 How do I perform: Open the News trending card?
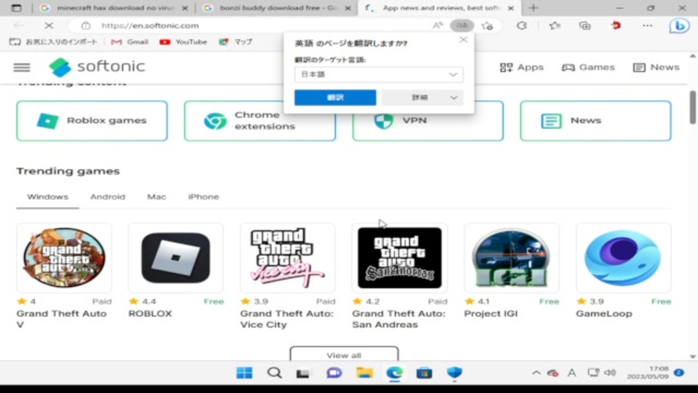coord(595,121)
